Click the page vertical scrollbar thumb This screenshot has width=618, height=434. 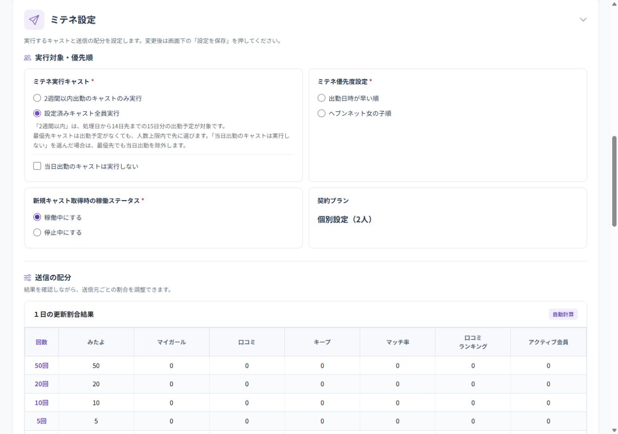(614, 181)
